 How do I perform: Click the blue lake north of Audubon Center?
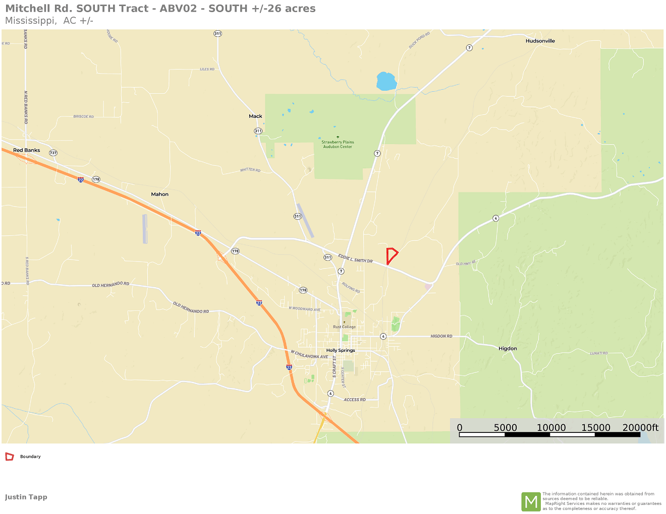point(386,81)
